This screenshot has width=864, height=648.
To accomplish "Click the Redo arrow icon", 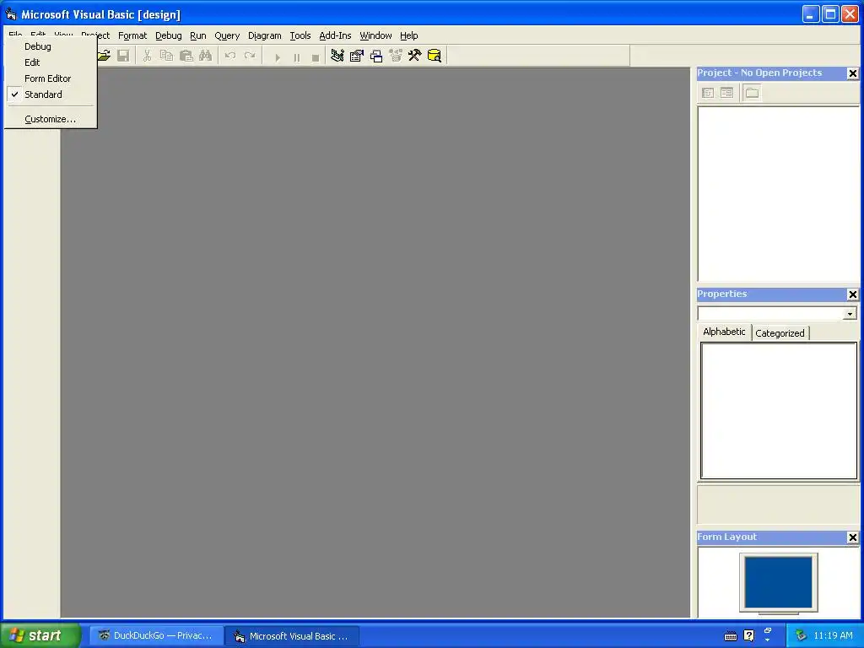I will click(x=250, y=56).
